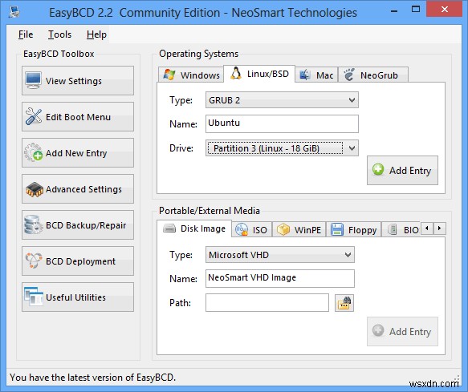Open BCD Deployment text label
This screenshot has height=392, width=468.
(x=80, y=261)
